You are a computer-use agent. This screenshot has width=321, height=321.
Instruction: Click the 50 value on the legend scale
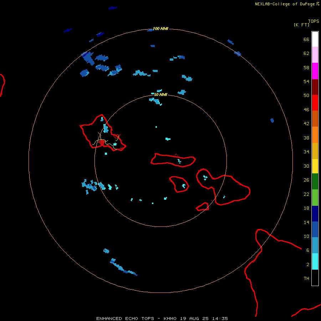(x=306, y=96)
